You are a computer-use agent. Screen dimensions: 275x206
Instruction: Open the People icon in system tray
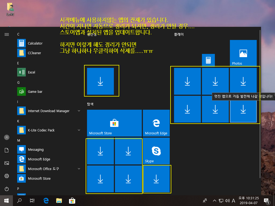205,201
